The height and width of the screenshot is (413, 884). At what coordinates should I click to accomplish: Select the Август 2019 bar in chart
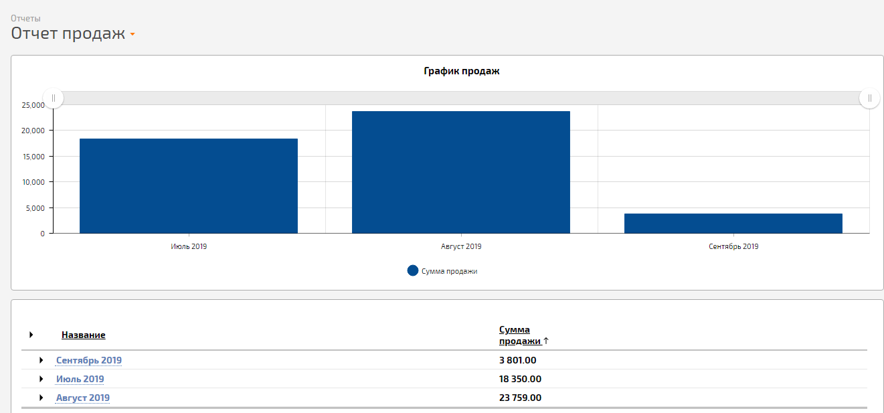[460, 172]
